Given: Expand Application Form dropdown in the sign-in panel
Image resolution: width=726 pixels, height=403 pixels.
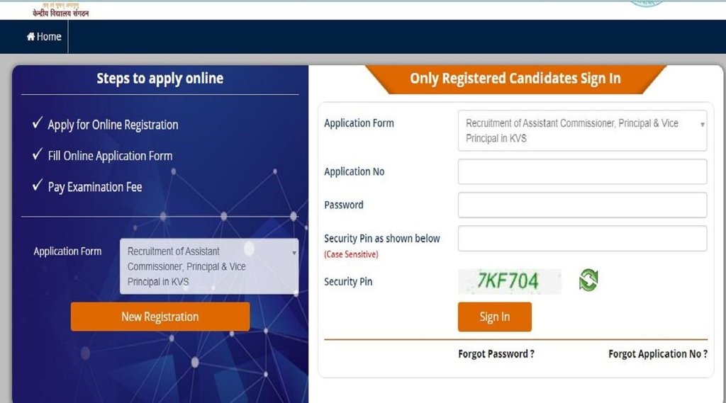Looking at the screenshot, I should coord(582,130).
